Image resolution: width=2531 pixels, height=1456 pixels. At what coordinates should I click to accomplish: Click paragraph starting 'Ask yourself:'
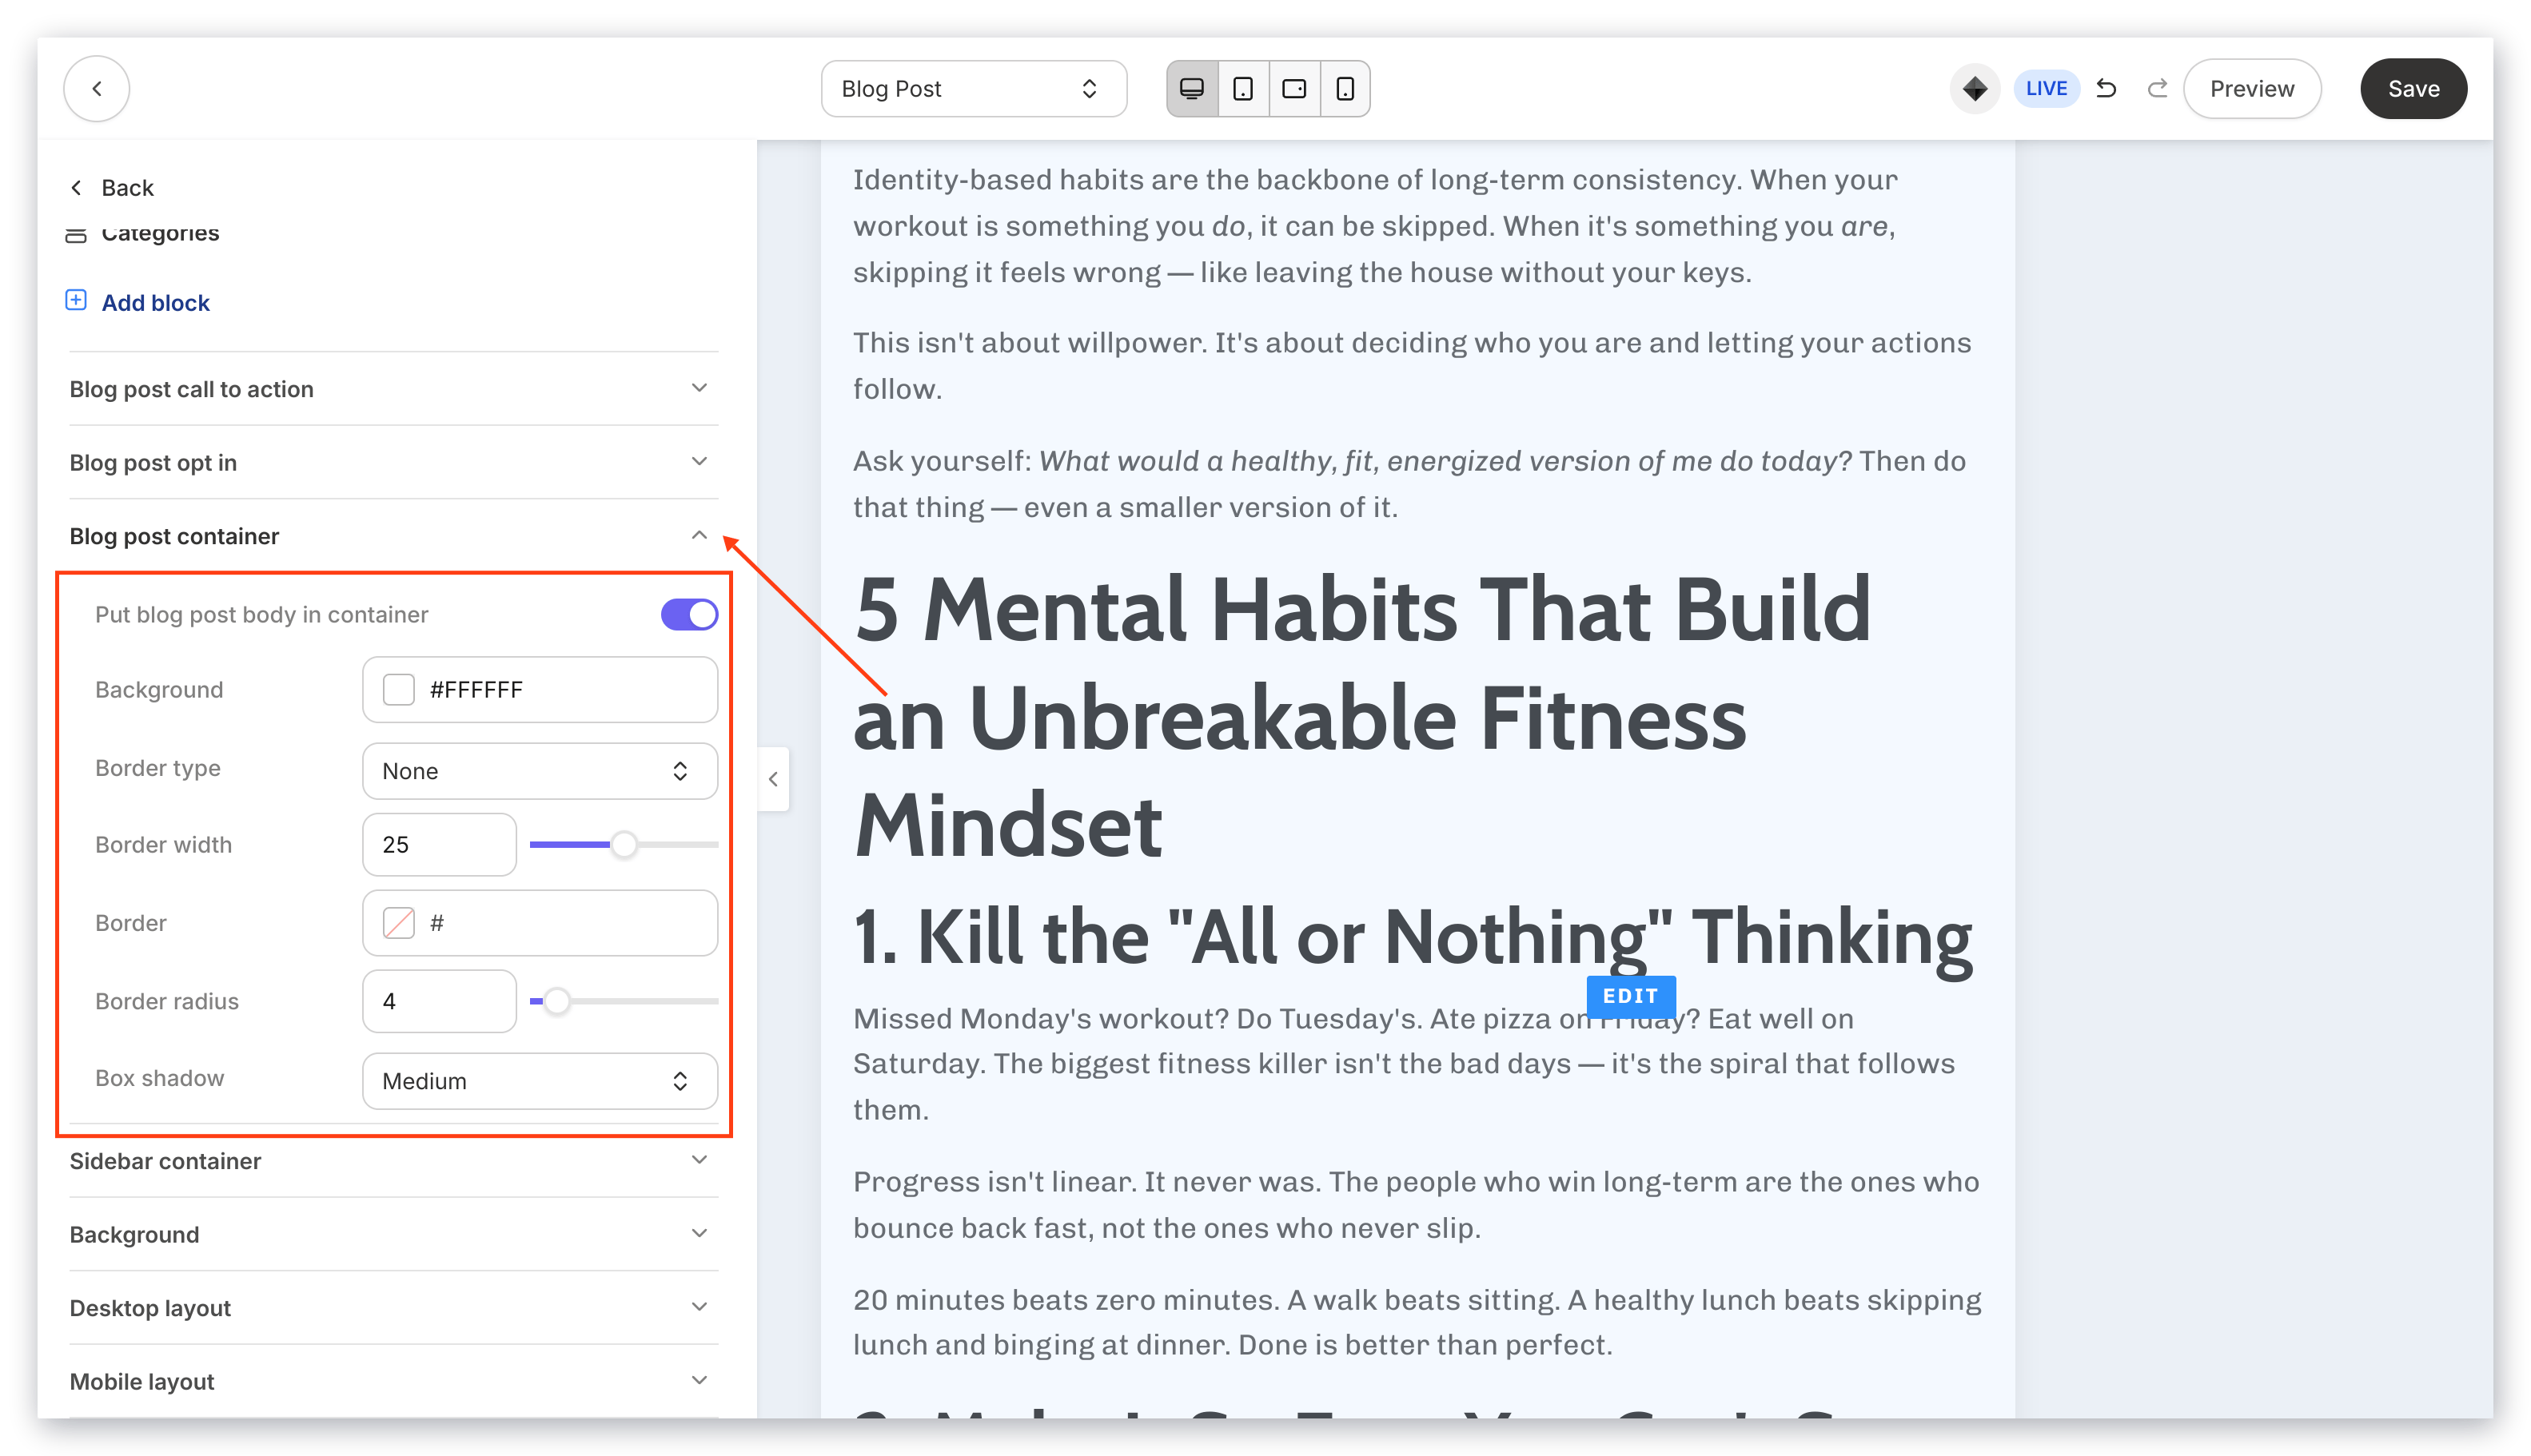[x=1409, y=484]
